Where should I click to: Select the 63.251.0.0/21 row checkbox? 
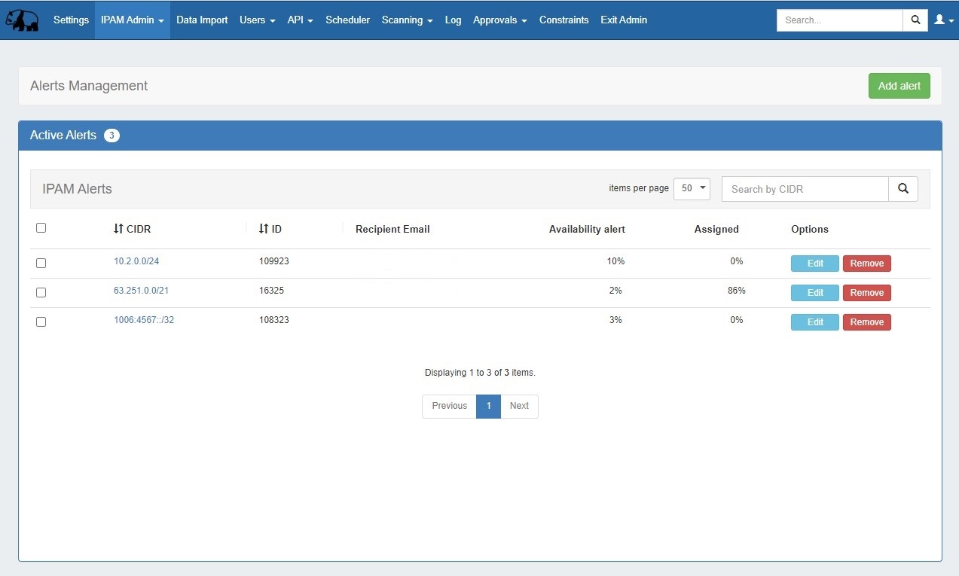(41, 293)
